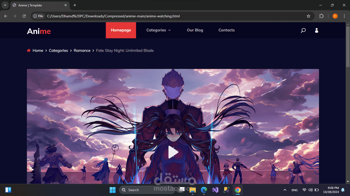The height and width of the screenshot is (196, 350).
Task: Expand the Categories dropdown menu
Action: [x=158, y=30]
